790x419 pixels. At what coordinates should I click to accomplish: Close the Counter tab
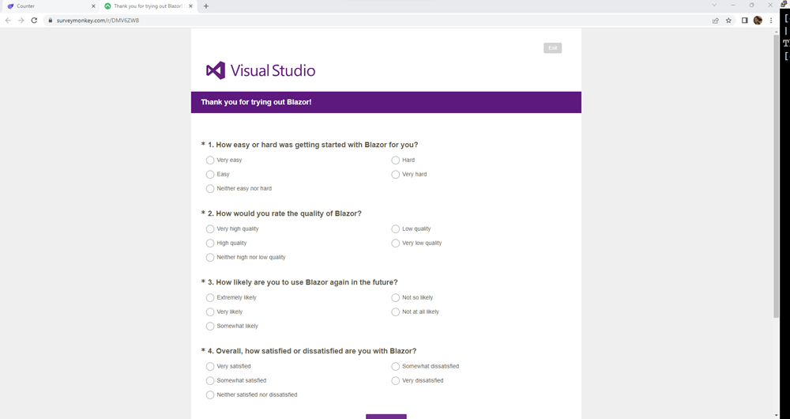[93, 6]
